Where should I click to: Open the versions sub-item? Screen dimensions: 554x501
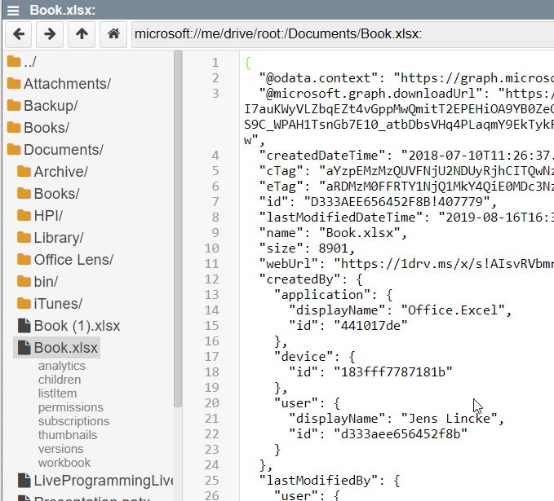[x=60, y=449]
